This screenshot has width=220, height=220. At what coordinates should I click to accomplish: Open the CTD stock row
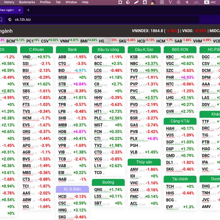click(x=108, y=152)
